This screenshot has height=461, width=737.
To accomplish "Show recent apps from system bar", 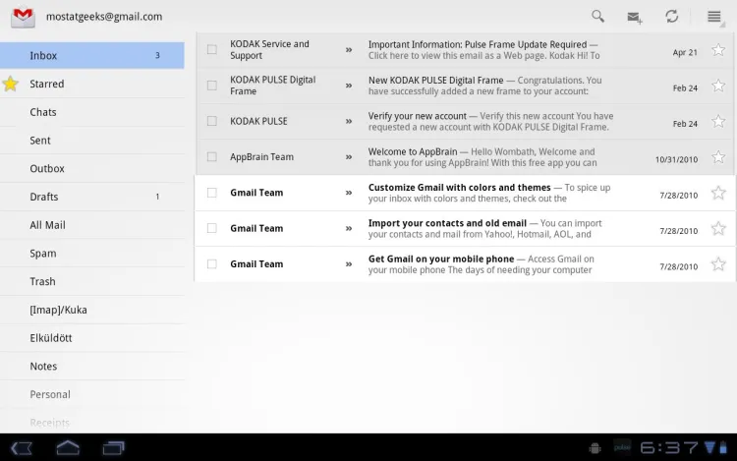I will click(114, 448).
